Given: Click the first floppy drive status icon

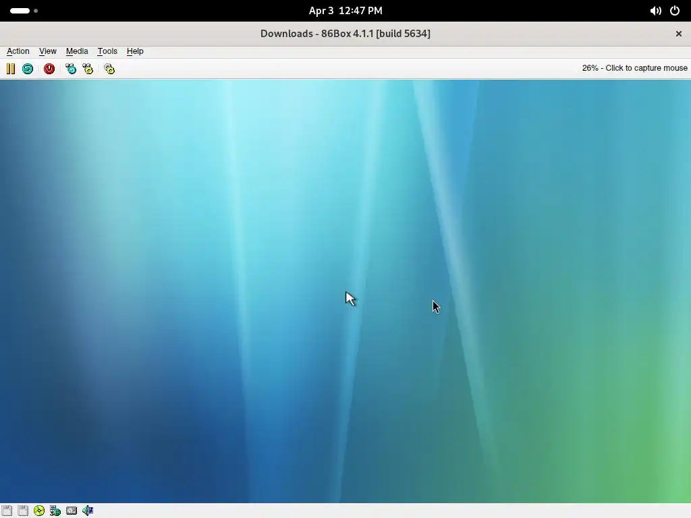Looking at the screenshot, I should click(7, 511).
